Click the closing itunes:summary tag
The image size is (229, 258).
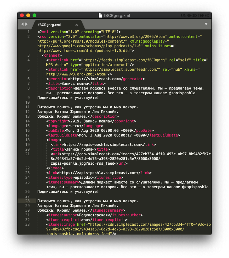coord(107,210)
